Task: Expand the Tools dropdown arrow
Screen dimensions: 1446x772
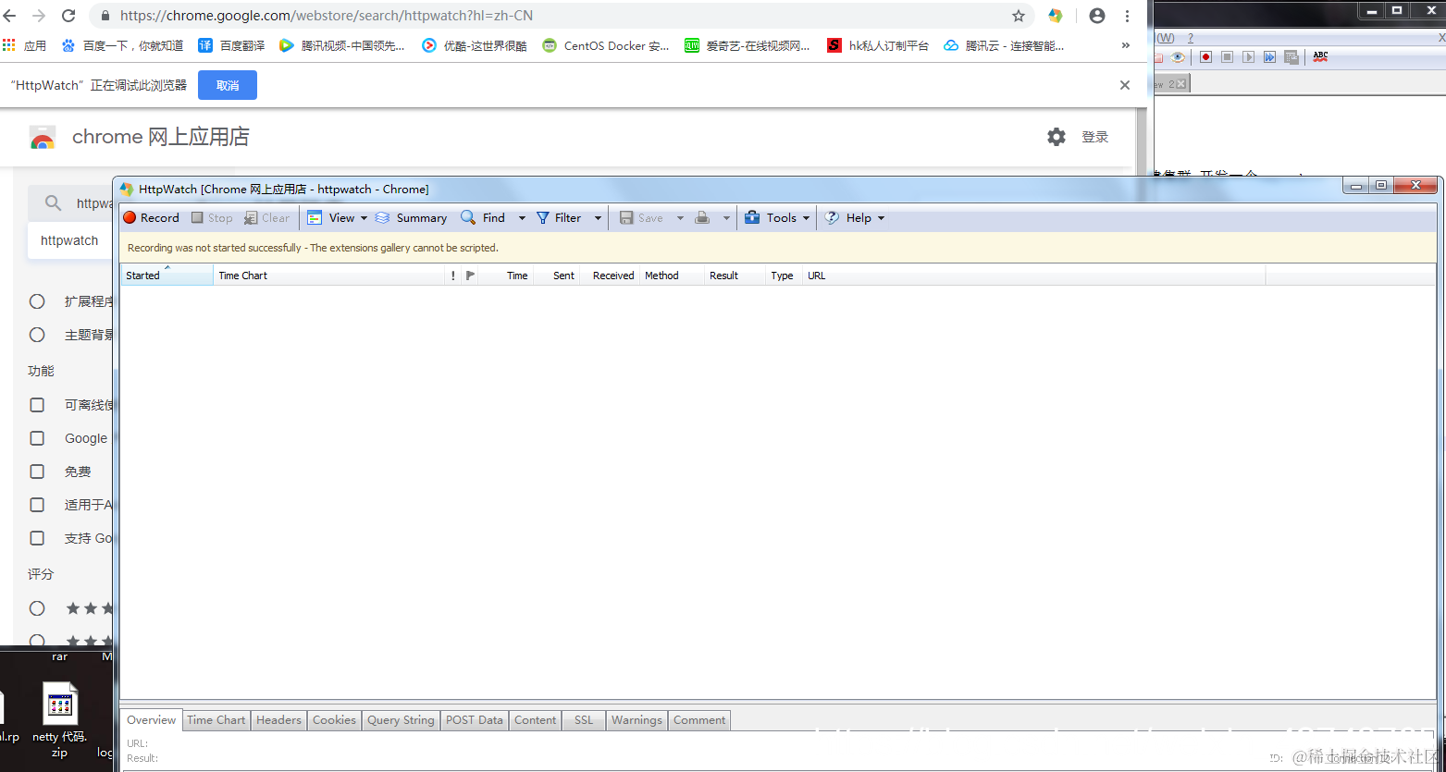Action: tap(806, 218)
